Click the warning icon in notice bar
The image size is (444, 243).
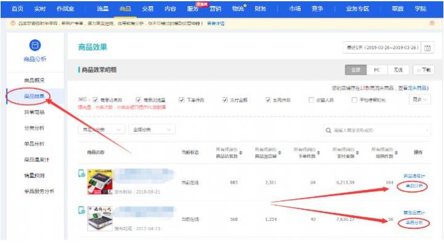[x=13, y=23]
